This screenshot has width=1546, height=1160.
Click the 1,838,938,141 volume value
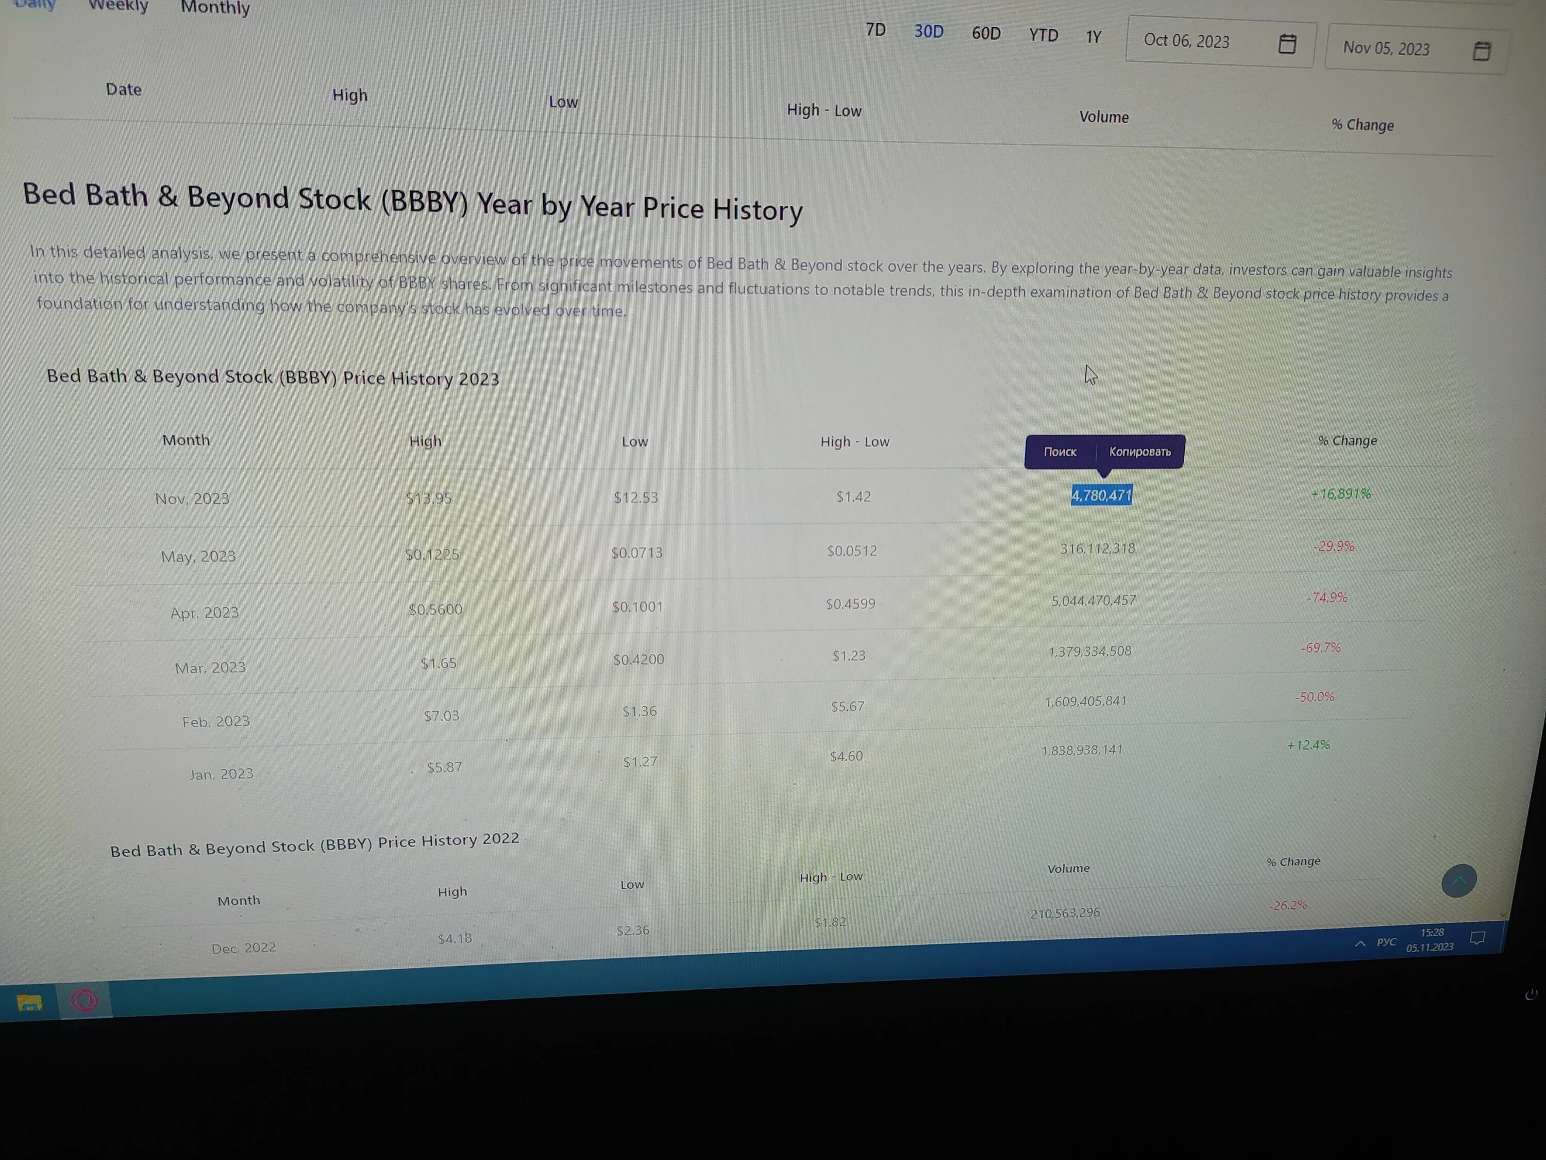coord(1082,750)
